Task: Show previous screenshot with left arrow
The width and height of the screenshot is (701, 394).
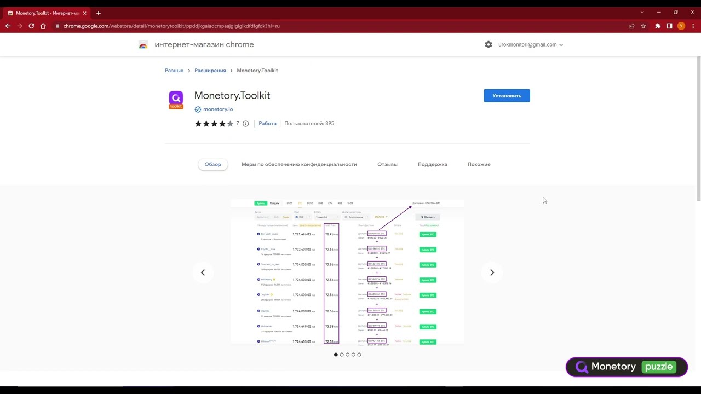Action: tap(203, 273)
